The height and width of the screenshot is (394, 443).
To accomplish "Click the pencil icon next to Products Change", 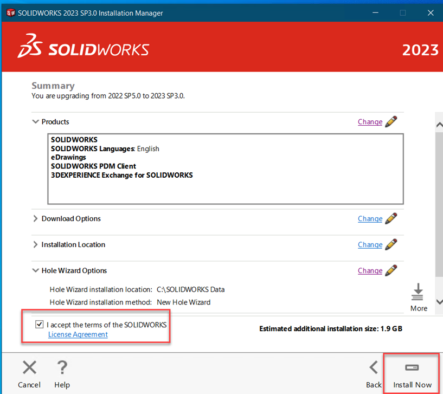I will click(x=391, y=121).
